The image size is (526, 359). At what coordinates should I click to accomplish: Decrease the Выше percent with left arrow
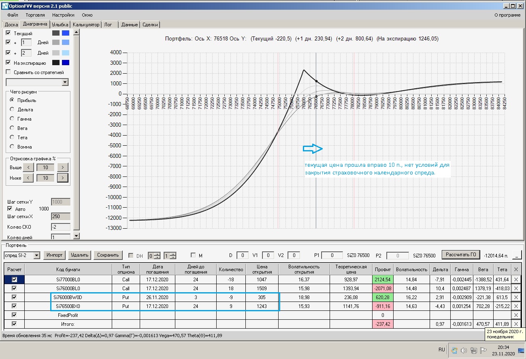click(28, 167)
